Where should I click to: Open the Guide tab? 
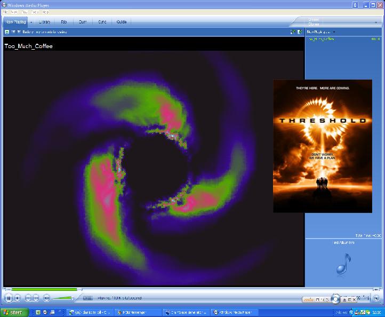point(121,22)
